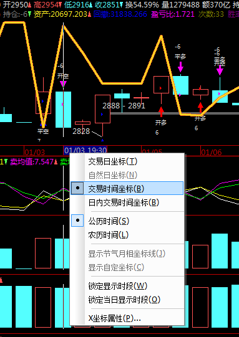Switch to 农历时间(L) lunar calendar
Image resolution: width=239 pixels, height=337 pixels.
pyautogui.click(x=127, y=235)
